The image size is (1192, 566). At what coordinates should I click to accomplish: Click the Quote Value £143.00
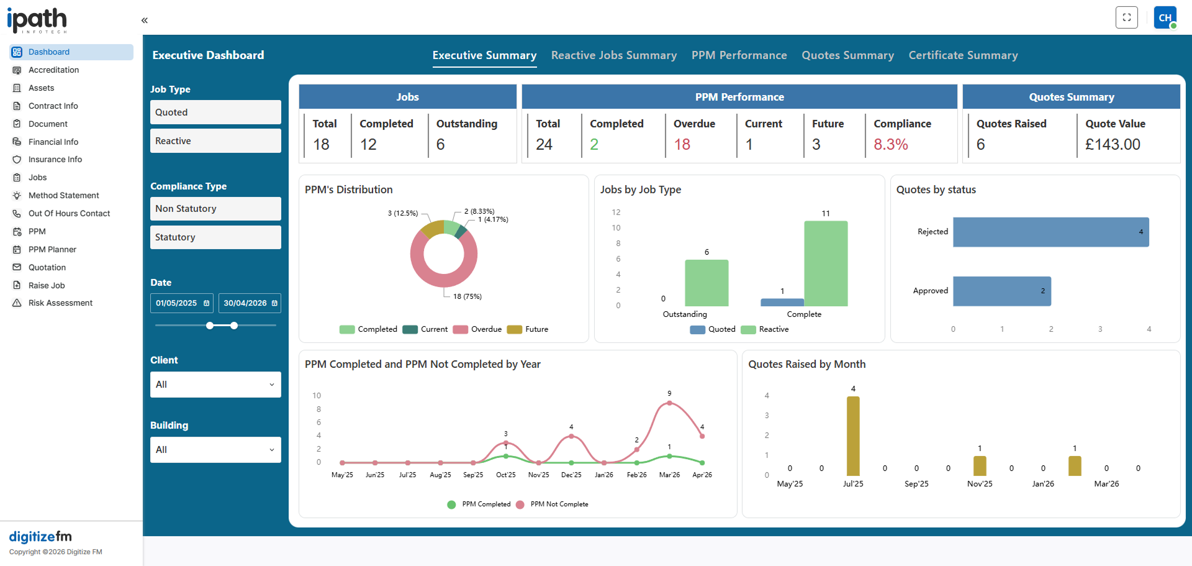[1113, 145]
